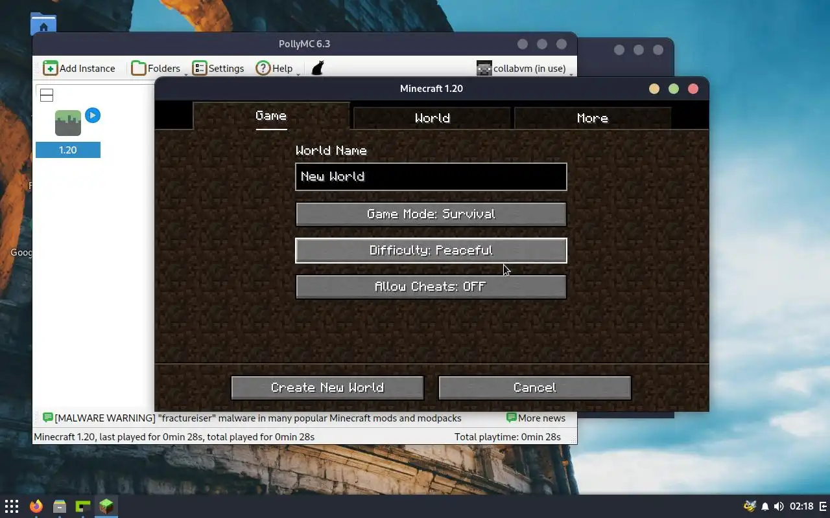Click the More news button

coord(536,418)
